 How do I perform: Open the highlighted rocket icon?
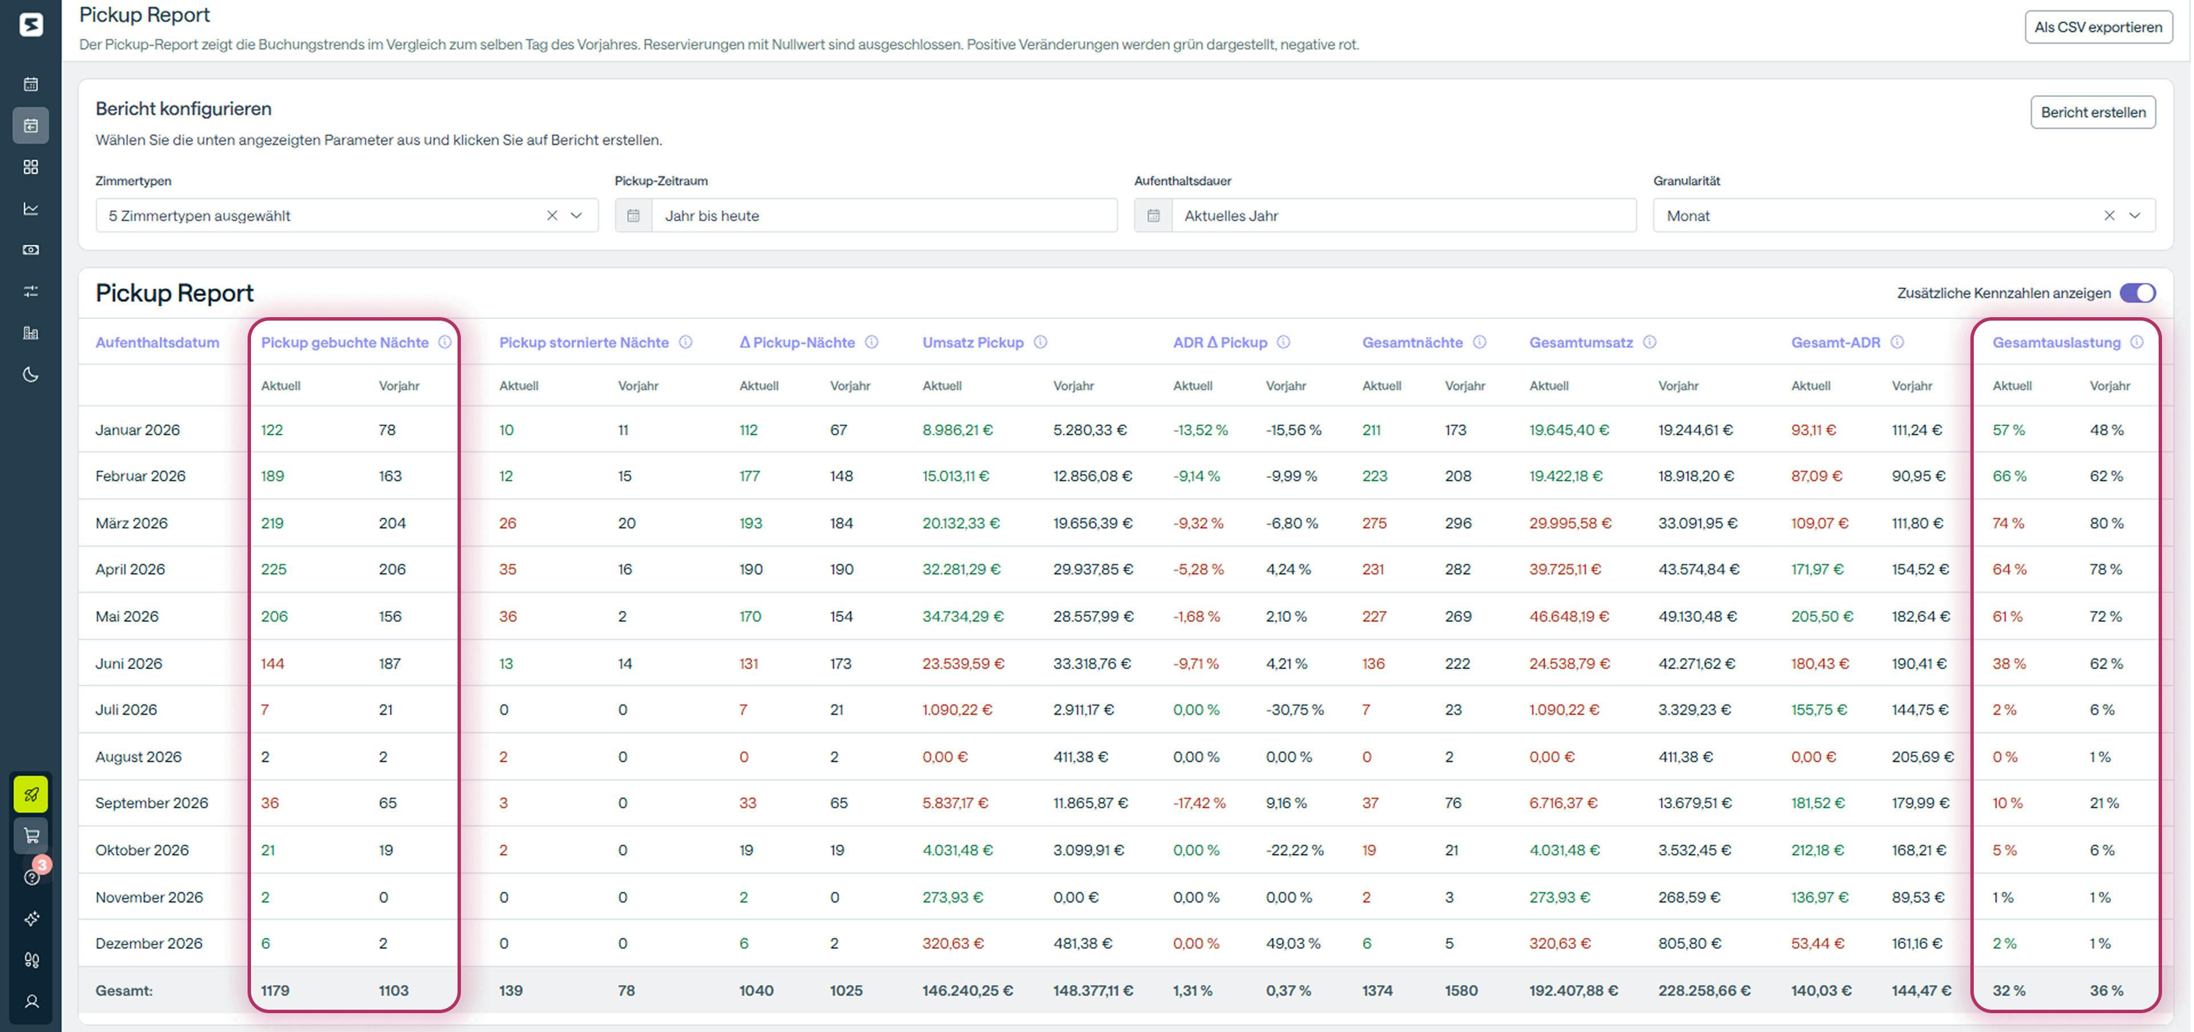tap(31, 794)
